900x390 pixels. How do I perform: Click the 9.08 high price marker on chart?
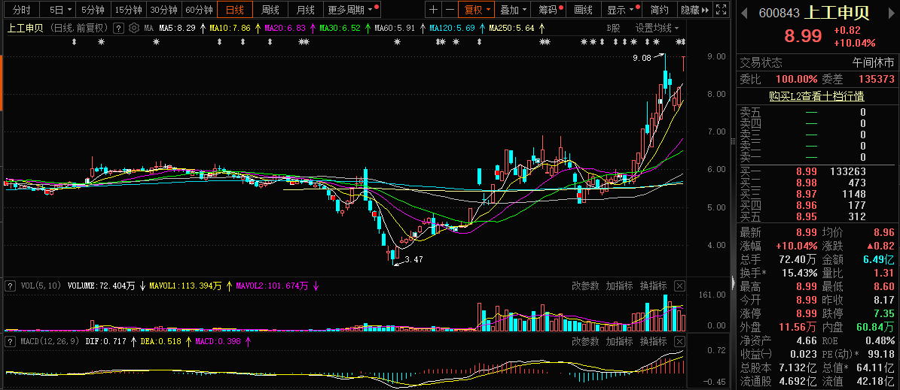pos(642,57)
